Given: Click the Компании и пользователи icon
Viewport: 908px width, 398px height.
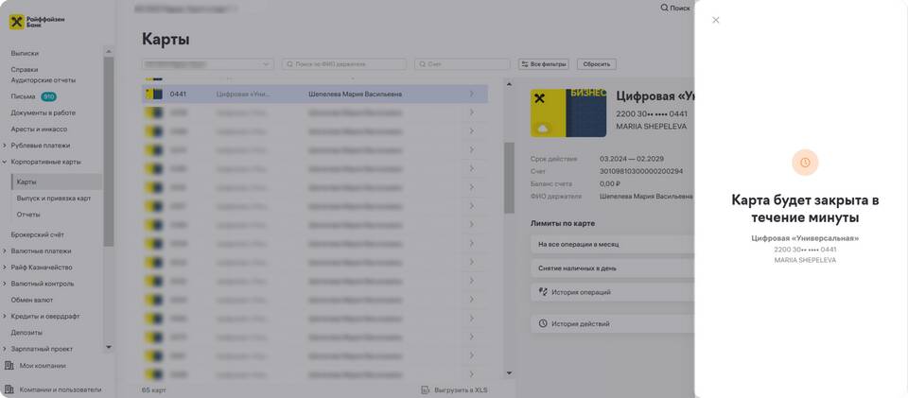Looking at the screenshot, I should tap(9, 389).
